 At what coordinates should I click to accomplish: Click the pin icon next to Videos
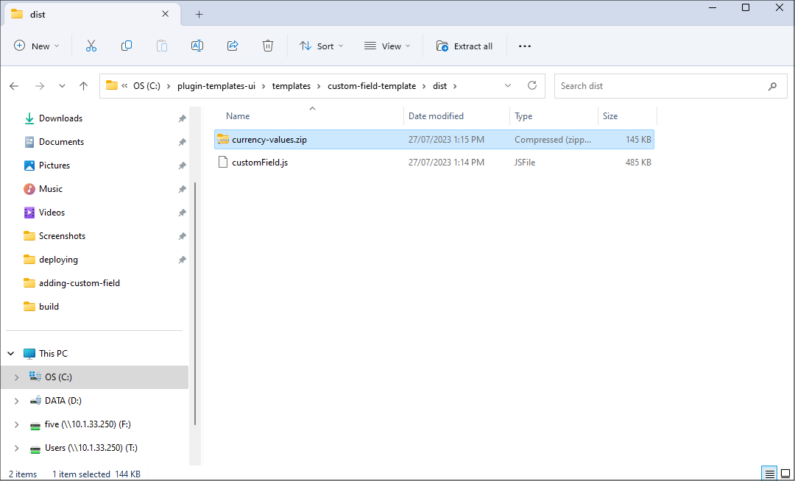[182, 213]
